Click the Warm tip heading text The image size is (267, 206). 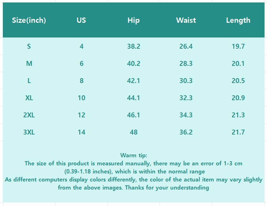point(133,155)
